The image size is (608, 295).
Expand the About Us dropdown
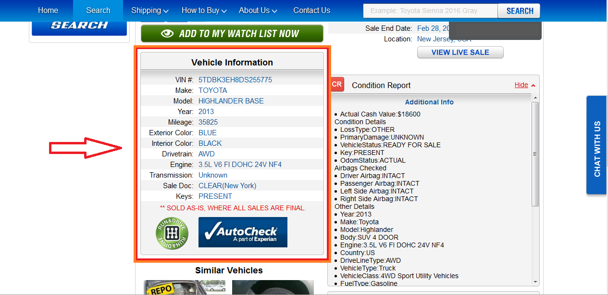click(x=258, y=10)
